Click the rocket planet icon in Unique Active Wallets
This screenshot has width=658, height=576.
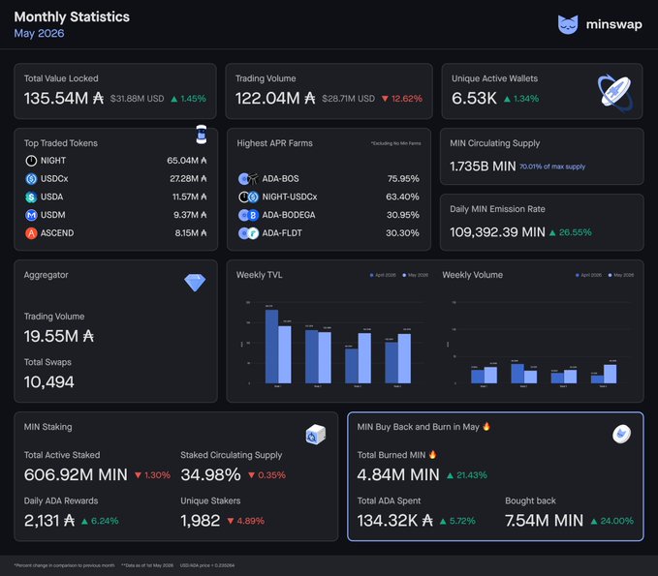(615, 92)
